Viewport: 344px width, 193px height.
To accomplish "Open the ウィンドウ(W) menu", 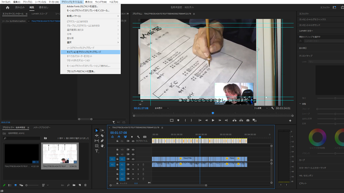I will click(101, 2).
